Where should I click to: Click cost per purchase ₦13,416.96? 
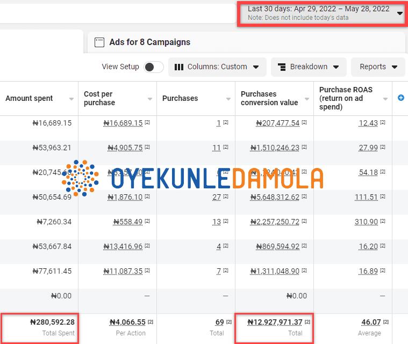coord(123,246)
